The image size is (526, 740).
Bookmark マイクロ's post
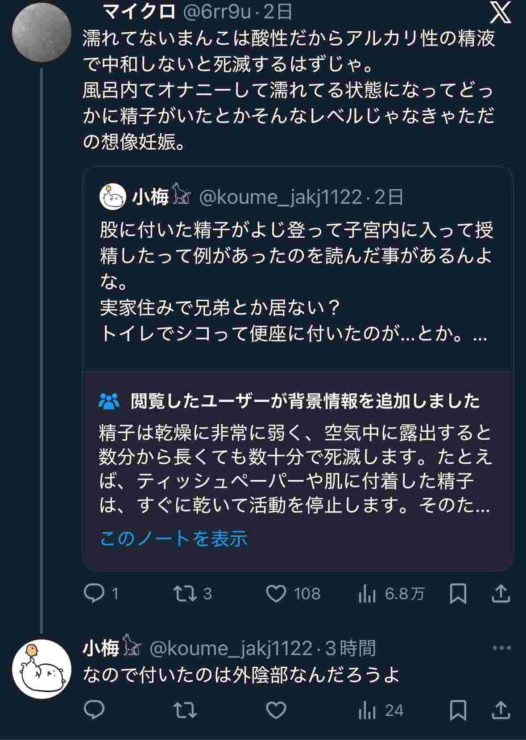458,594
